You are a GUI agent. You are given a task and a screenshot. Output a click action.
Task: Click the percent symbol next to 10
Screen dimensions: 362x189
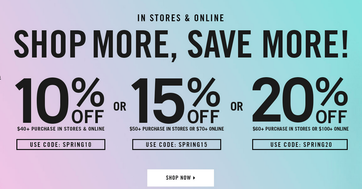coord(87,91)
